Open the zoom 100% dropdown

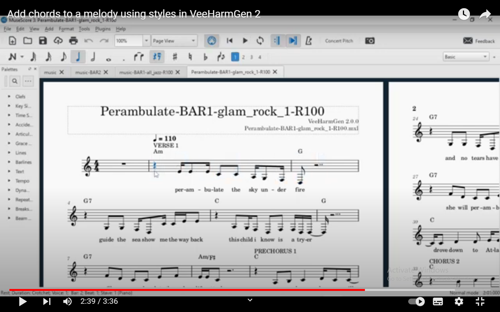(146, 41)
